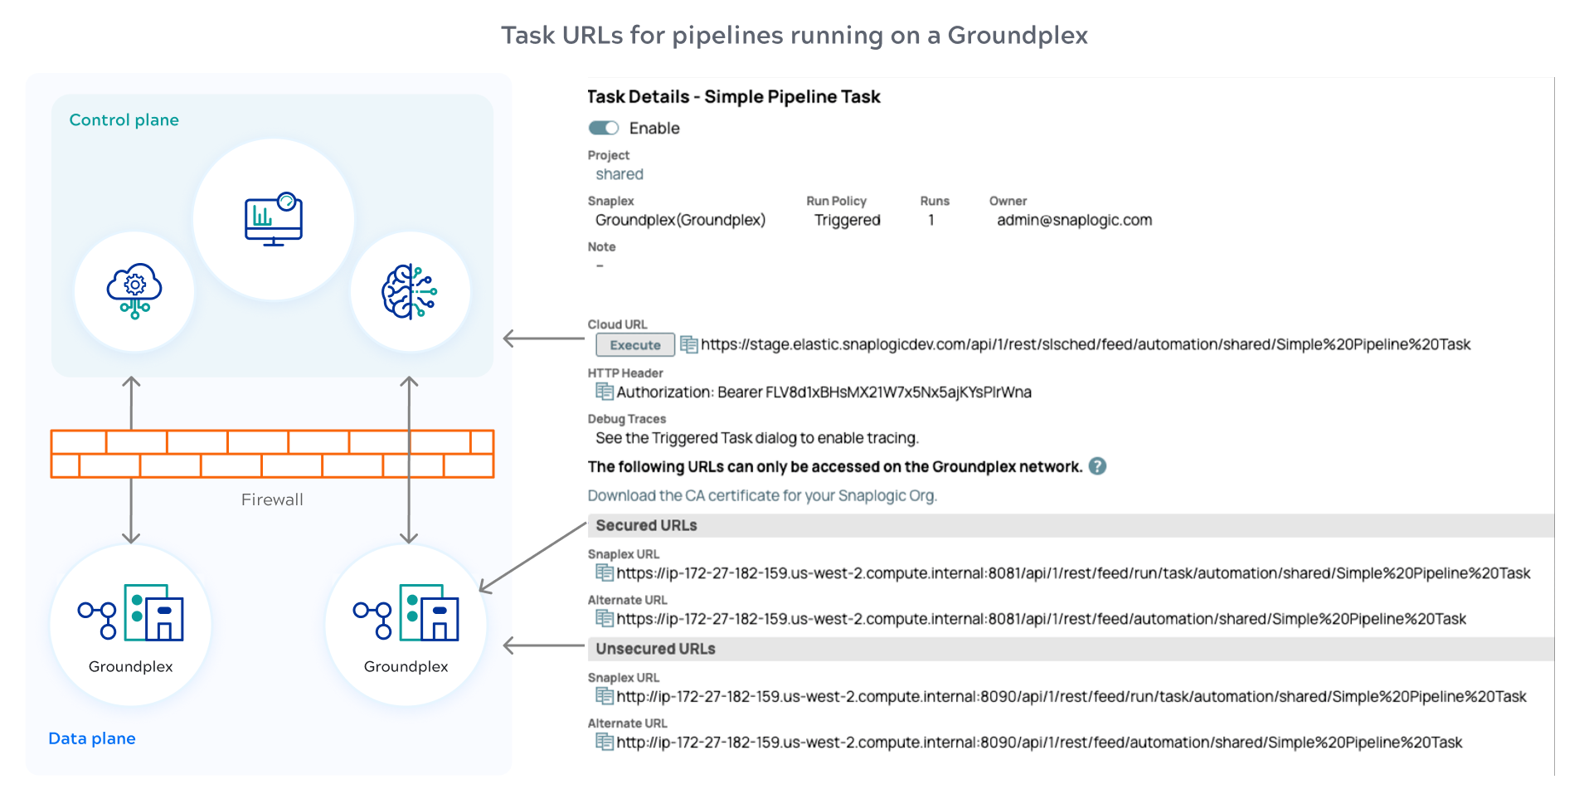Click the admin@snaplogic.com owner entry

pyautogui.click(x=1073, y=219)
